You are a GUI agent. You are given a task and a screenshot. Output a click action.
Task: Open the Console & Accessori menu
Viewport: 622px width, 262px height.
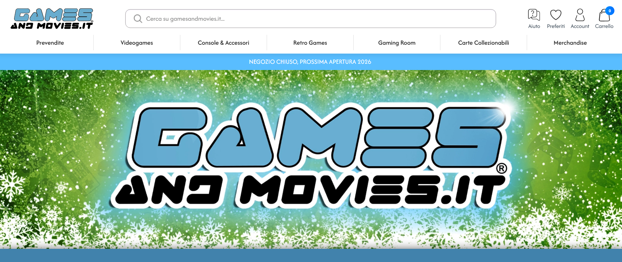(x=223, y=43)
